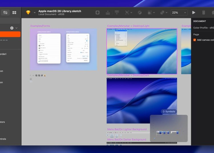Click the text alignment tool icon
This screenshot has height=153, width=214.
(117, 13)
